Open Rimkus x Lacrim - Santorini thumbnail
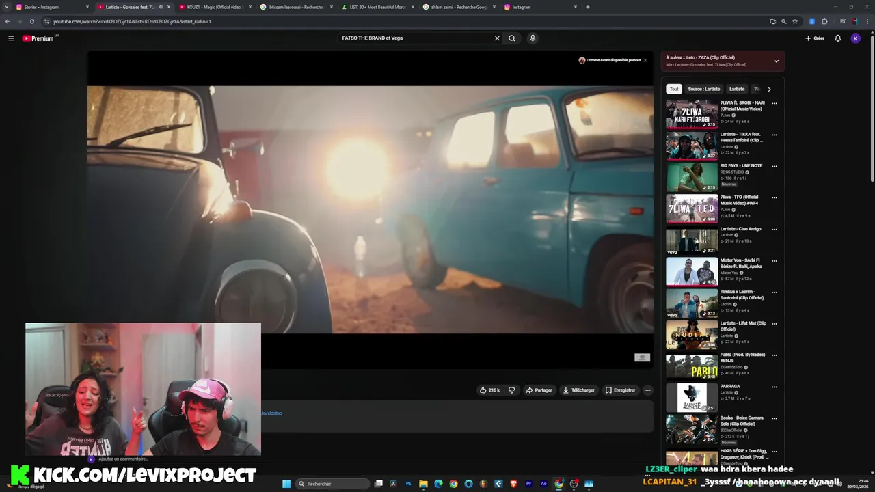Image resolution: width=875 pixels, height=492 pixels. (692, 303)
